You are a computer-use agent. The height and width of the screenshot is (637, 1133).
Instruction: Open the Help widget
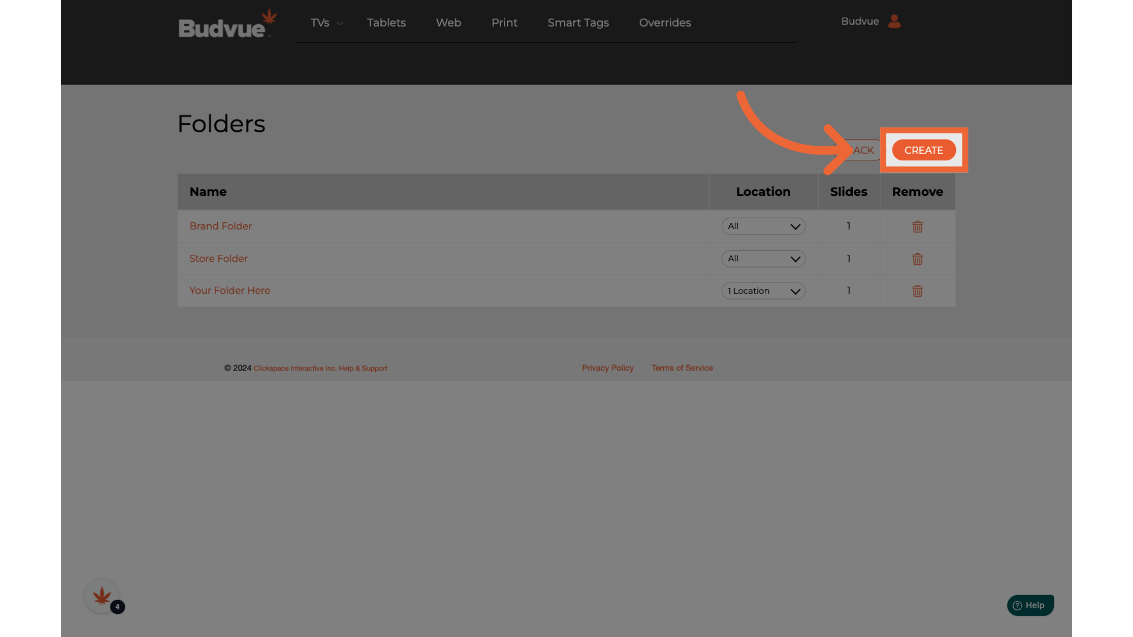(x=1030, y=605)
